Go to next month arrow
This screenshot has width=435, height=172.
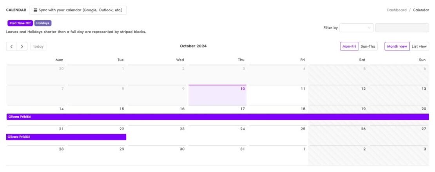pyautogui.click(x=22, y=46)
